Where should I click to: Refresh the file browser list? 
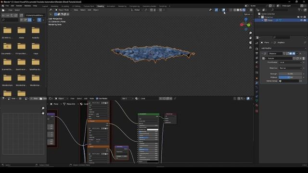point(16,15)
